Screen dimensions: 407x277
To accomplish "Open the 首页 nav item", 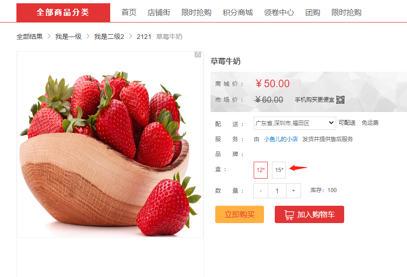I will [x=129, y=13].
